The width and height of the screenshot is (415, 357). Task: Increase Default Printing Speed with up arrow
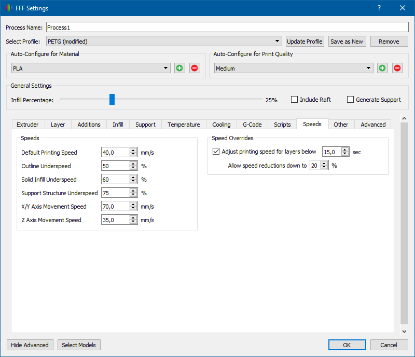click(133, 150)
